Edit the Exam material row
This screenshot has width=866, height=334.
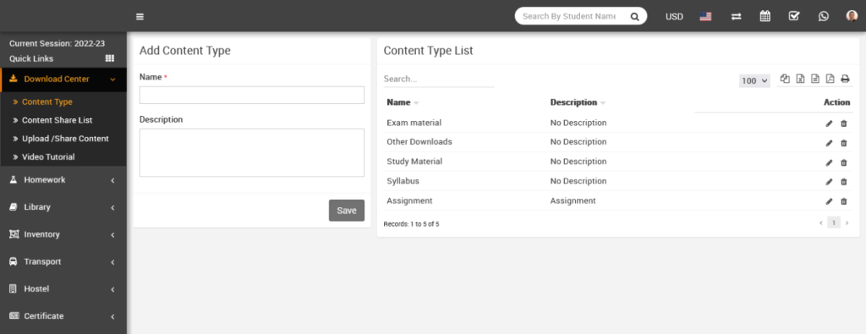829,123
